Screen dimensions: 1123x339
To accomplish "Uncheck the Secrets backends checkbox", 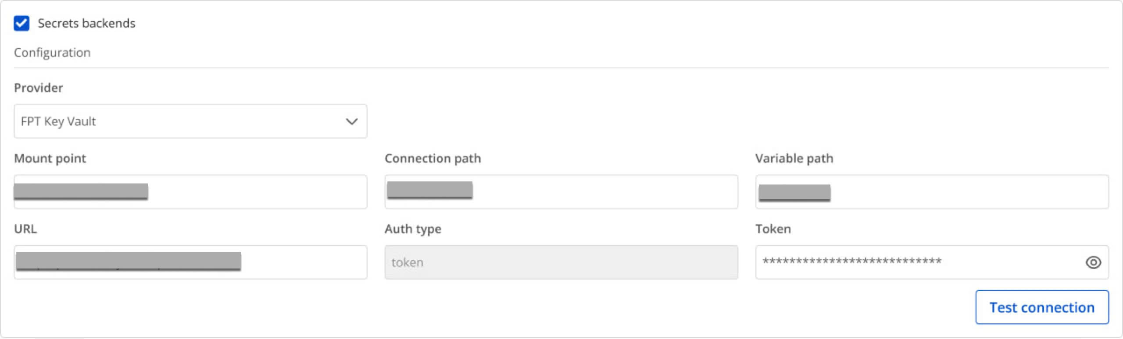I will (21, 23).
